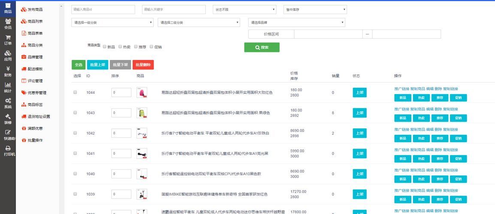This screenshot has width=495, height=214.
Task: Go to 评论管理 menu item
Action: click(x=35, y=81)
